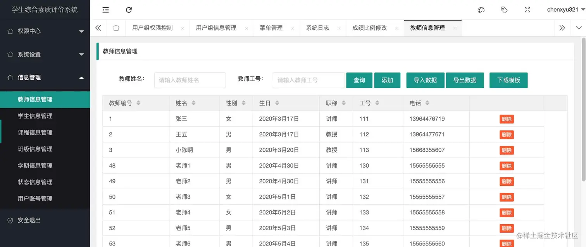This screenshot has height=247, width=586.
Task: Open 状态信息管理 in sidebar
Action: click(45, 182)
